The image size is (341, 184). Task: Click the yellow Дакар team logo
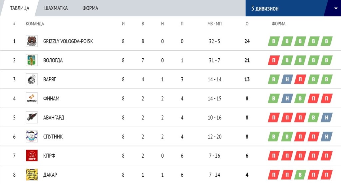(32, 175)
